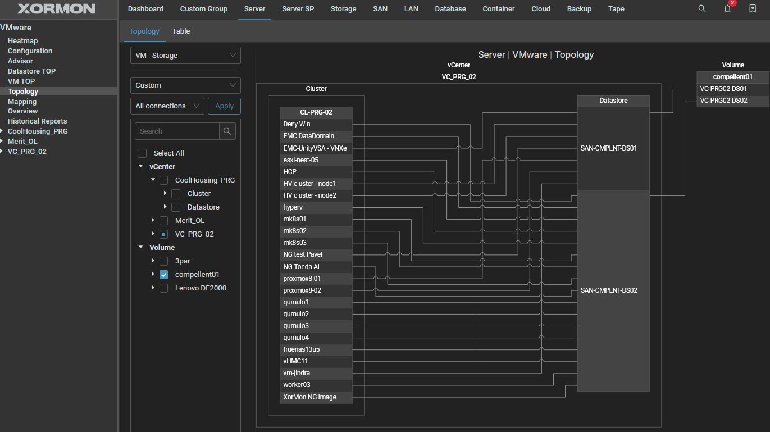The height and width of the screenshot is (432, 770).
Task: Click into the Search input field
Action: point(176,131)
